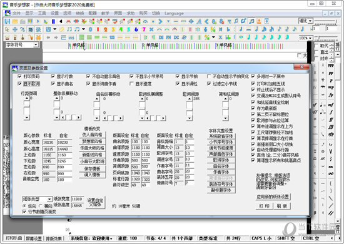
Task: Click the 'ins' insert toolbar icon
Action: coord(71,38)
